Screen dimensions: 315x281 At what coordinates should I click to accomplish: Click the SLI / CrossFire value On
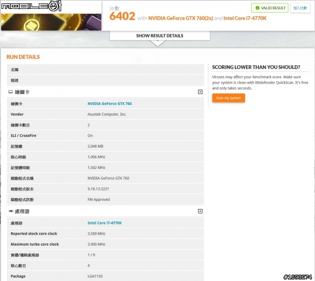click(x=90, y=136)
